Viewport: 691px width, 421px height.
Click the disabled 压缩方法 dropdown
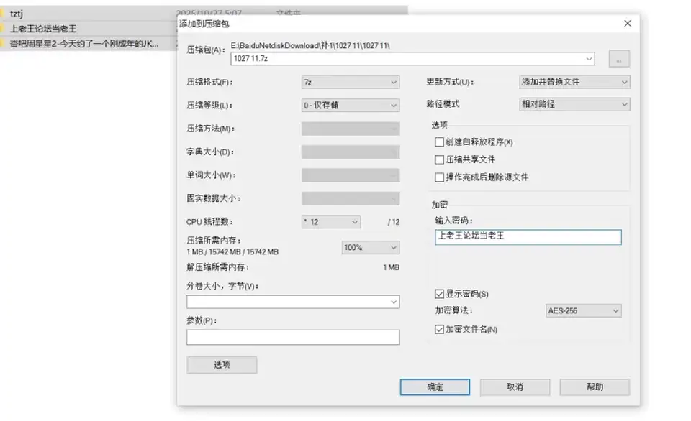pos(351,129)
